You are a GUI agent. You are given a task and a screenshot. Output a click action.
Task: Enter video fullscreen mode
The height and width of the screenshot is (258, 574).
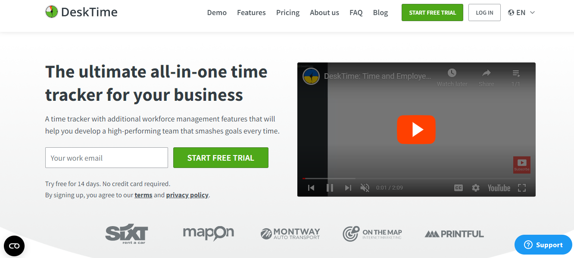pyautogui.click(x=522, y=188)
